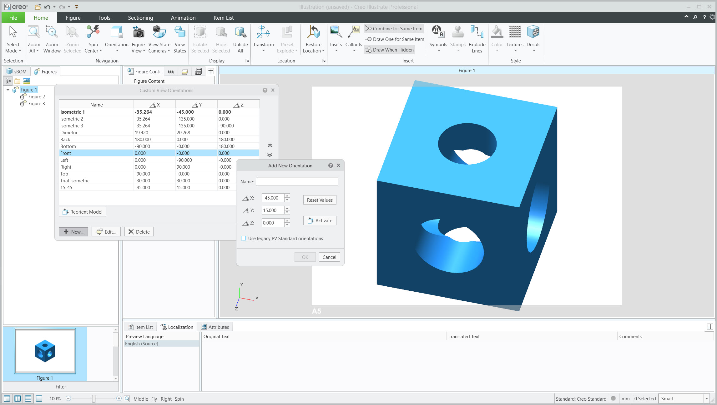This screenshot has height=405, width=717.
Task: Toggle Draw When Hidden option
Action: 389,50
